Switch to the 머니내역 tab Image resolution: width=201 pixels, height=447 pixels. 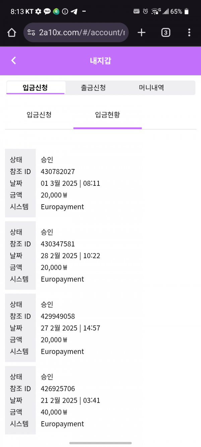click(x=151, y=88)
